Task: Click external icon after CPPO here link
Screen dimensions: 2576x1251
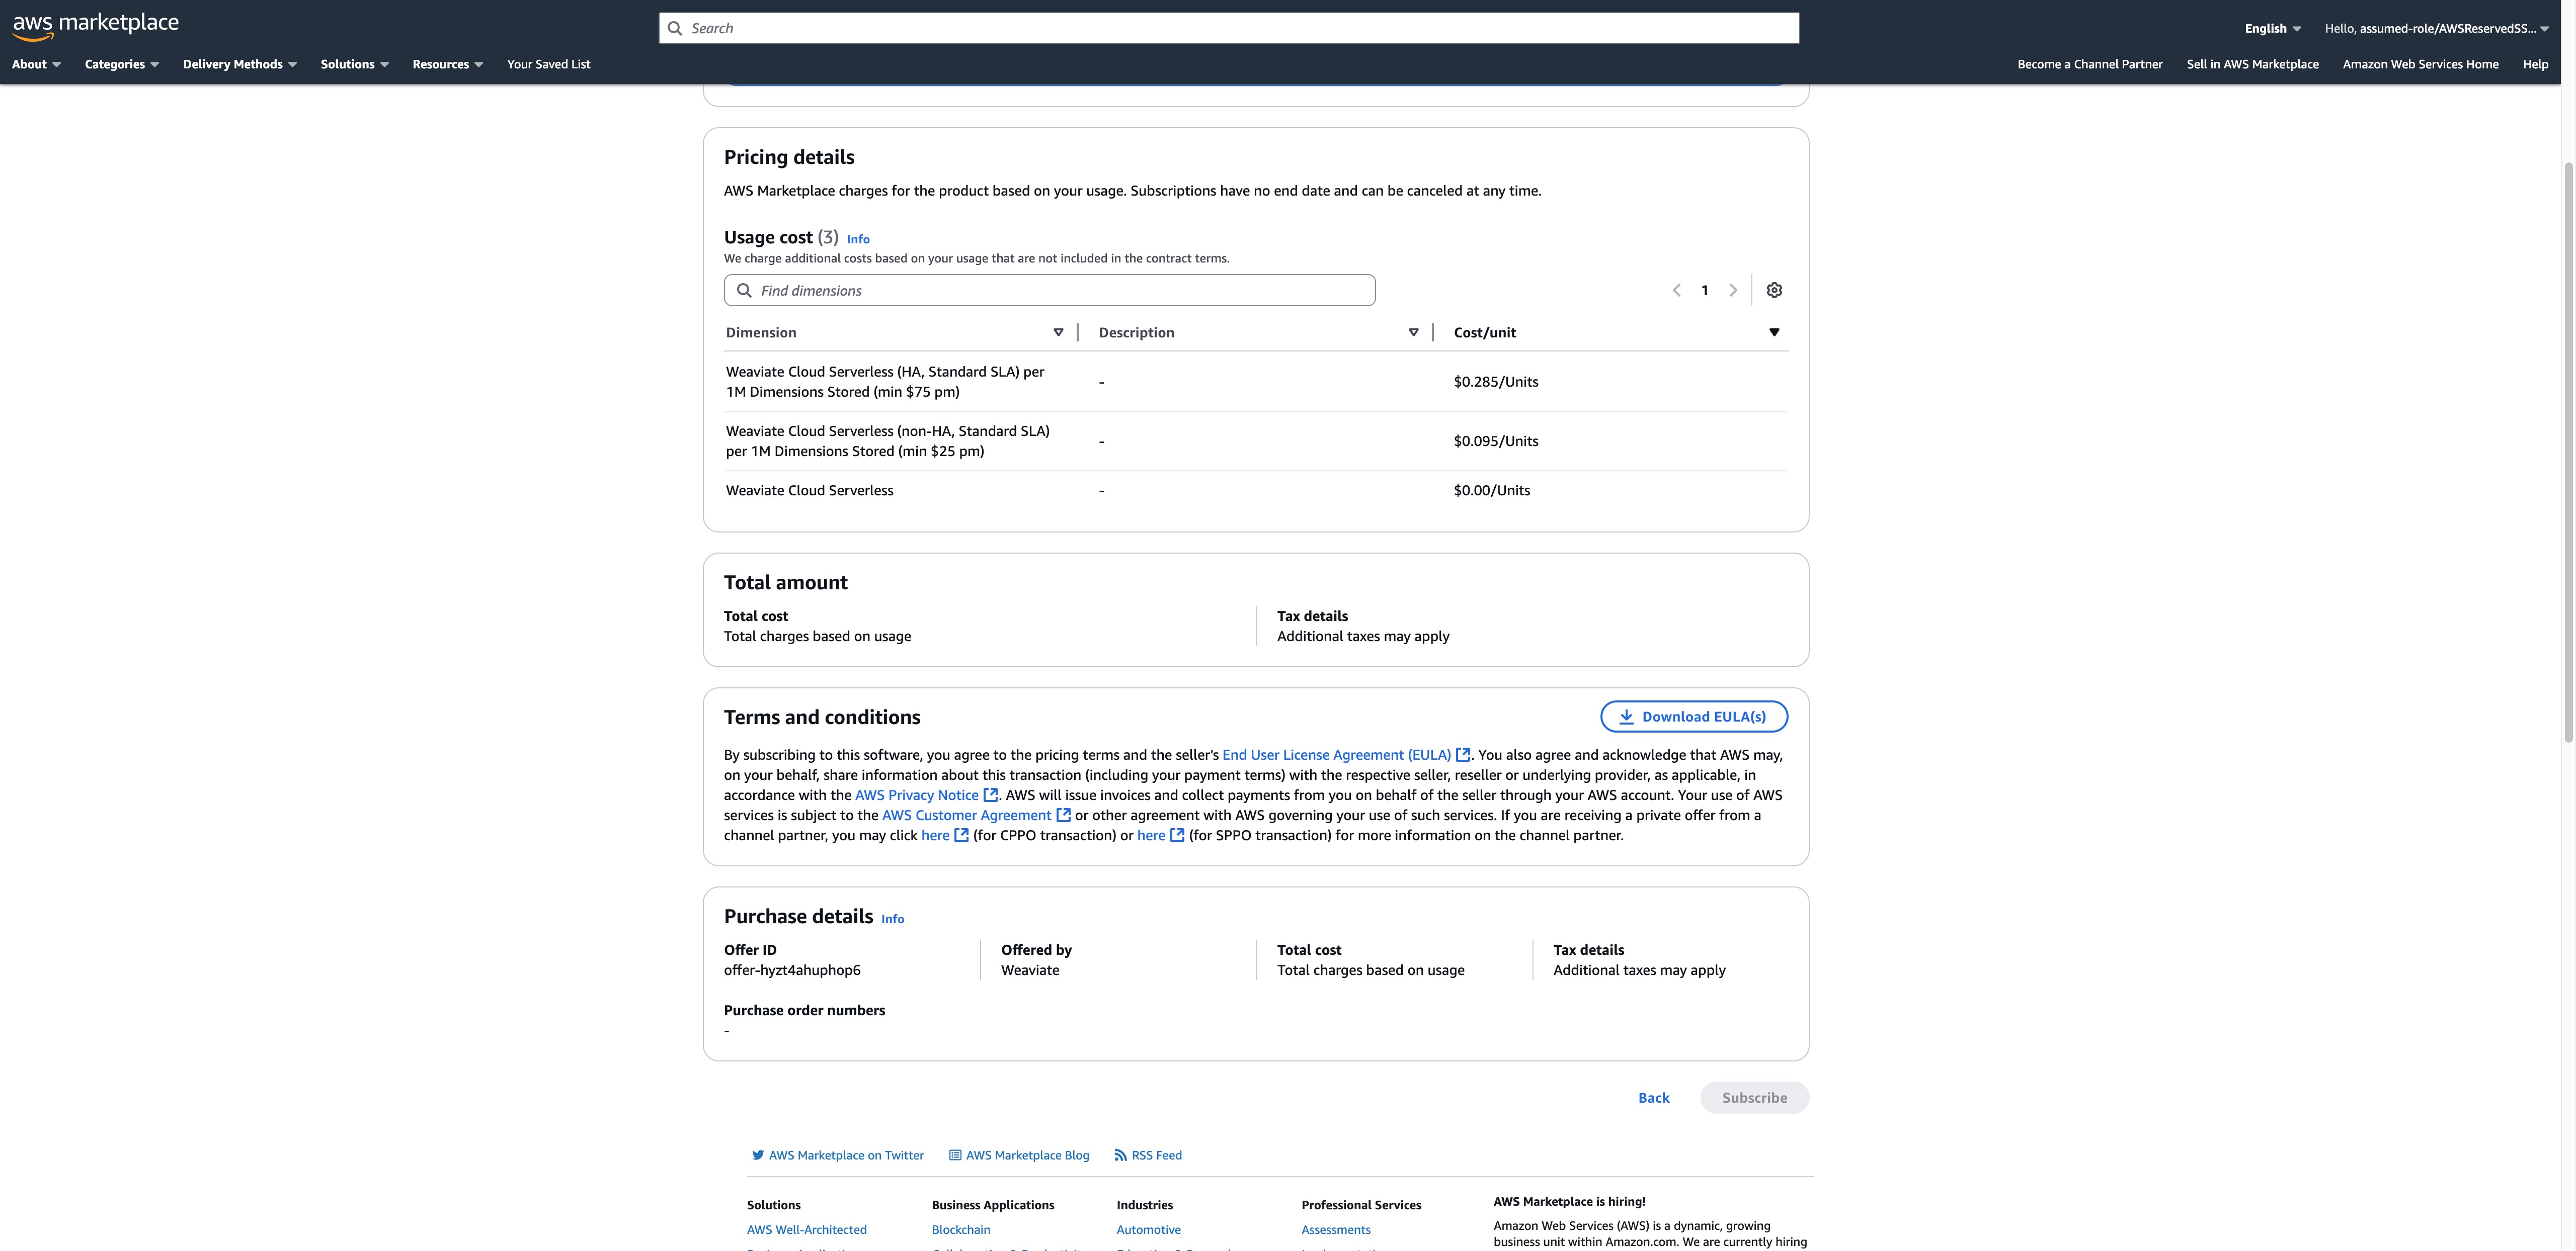Action: 961,835
